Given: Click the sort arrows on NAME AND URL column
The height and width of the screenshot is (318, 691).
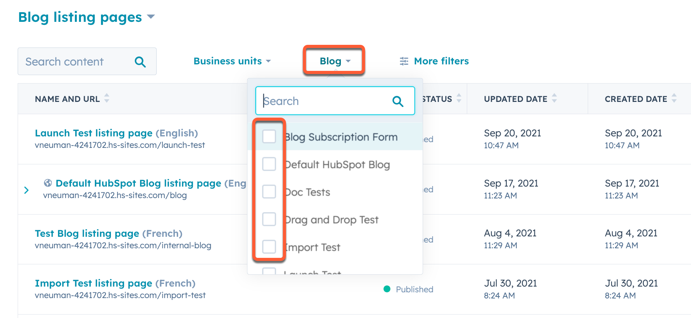Looking at the screenshot, I should tap(107, 98).
